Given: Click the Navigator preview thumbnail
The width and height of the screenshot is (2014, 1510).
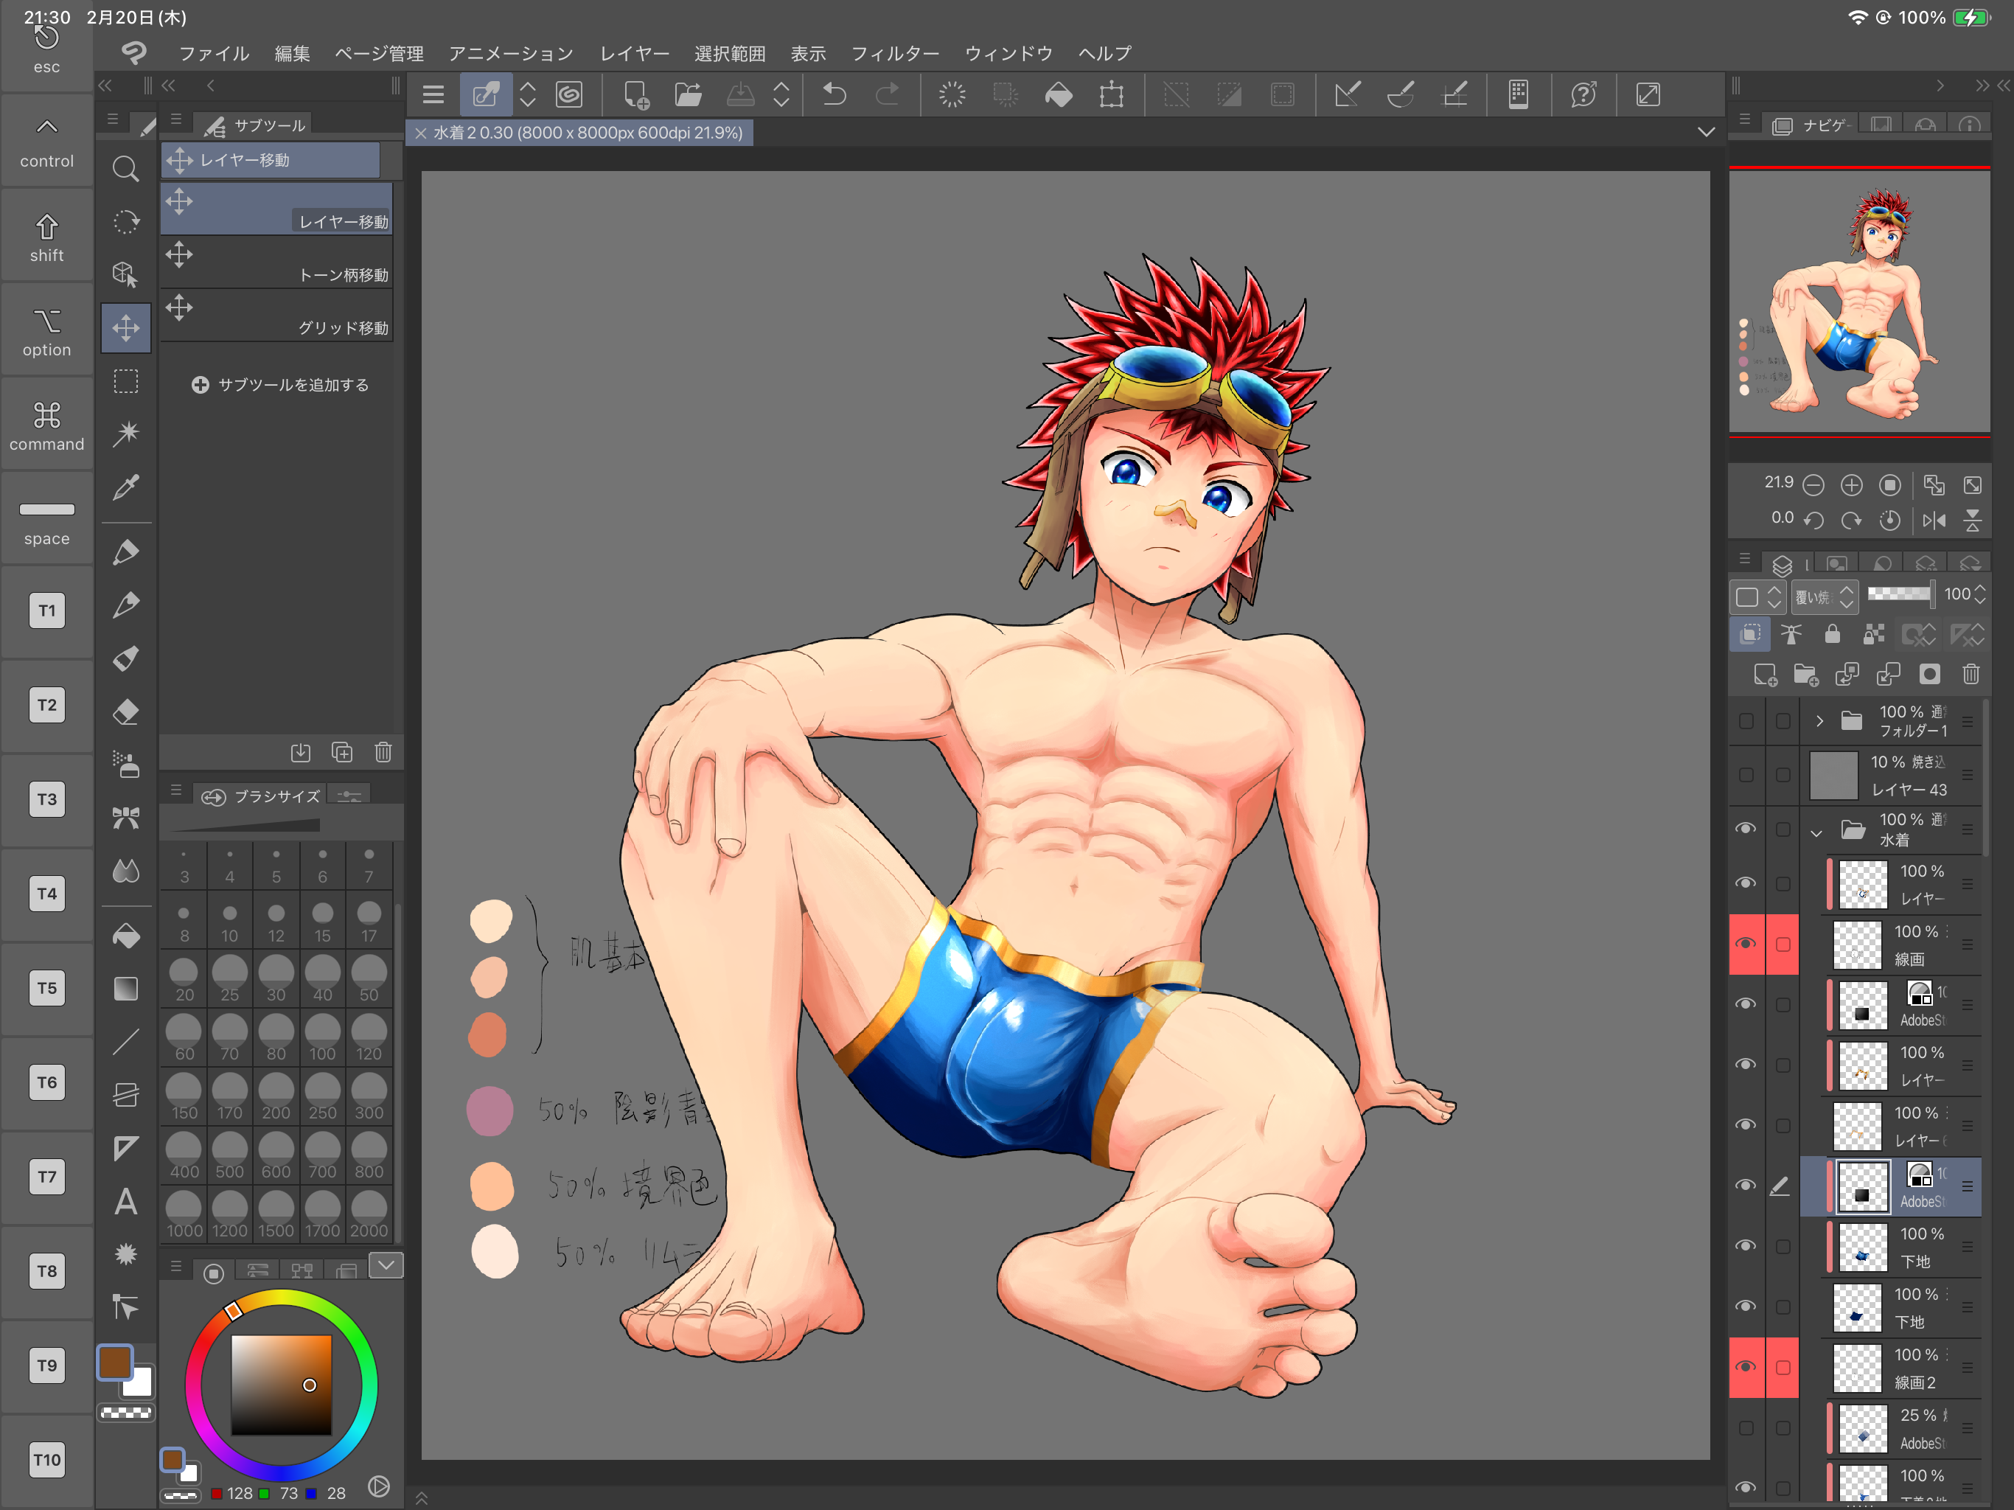Looking at the screenshot, I should pos(1859,302).
